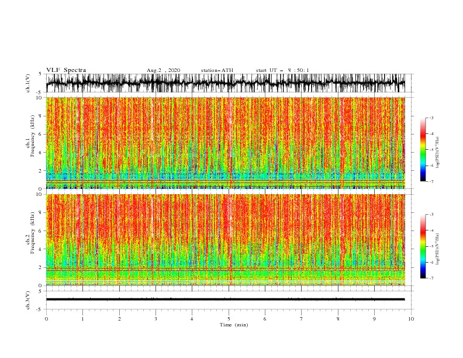Select the "ch.3(V)" axis label
The height and width of the screenshot is (358, 463).
(28, 300)
